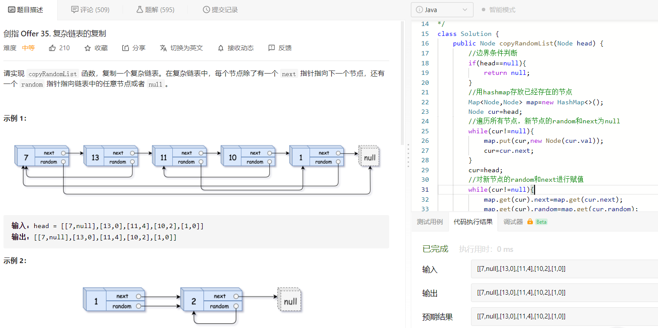Screen dimensions: 658x328
Task: Click the 示例 2 diagram image
Action: click(192, 305)
